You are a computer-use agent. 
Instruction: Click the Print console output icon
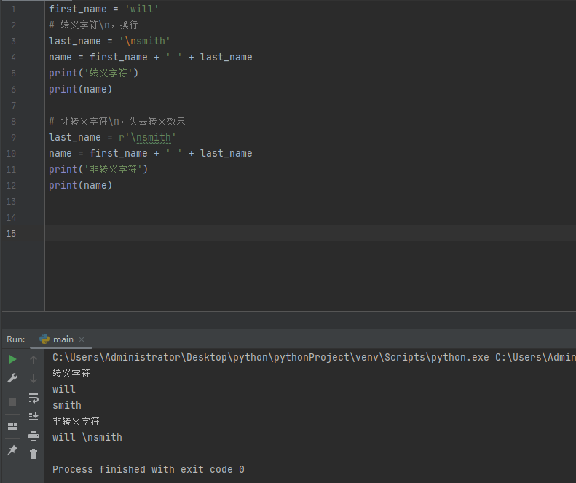click(33, 436)
